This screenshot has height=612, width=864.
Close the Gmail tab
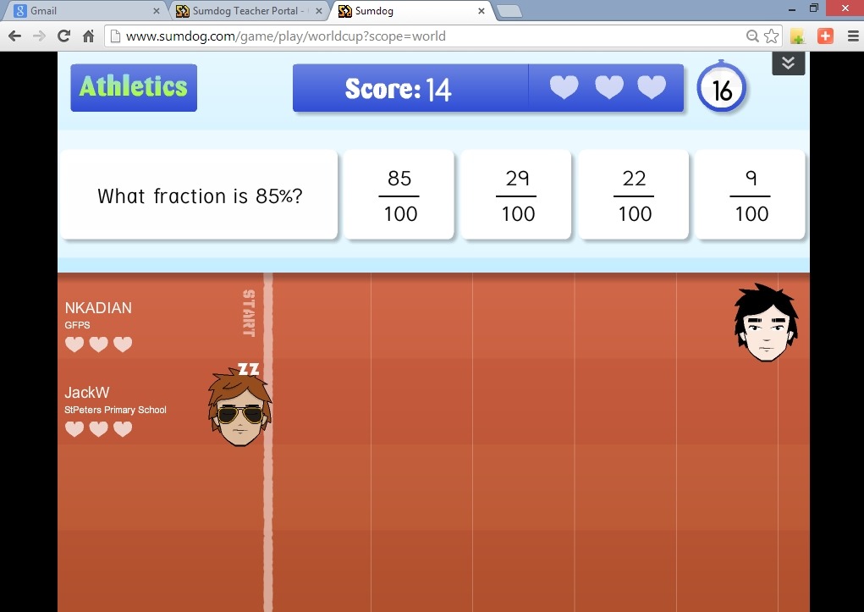[x=156, y=11]
